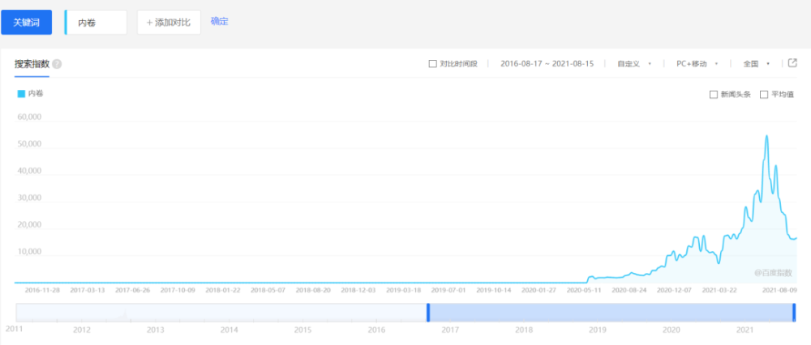Open the PC+移动 source dropdown

(697, 63)
